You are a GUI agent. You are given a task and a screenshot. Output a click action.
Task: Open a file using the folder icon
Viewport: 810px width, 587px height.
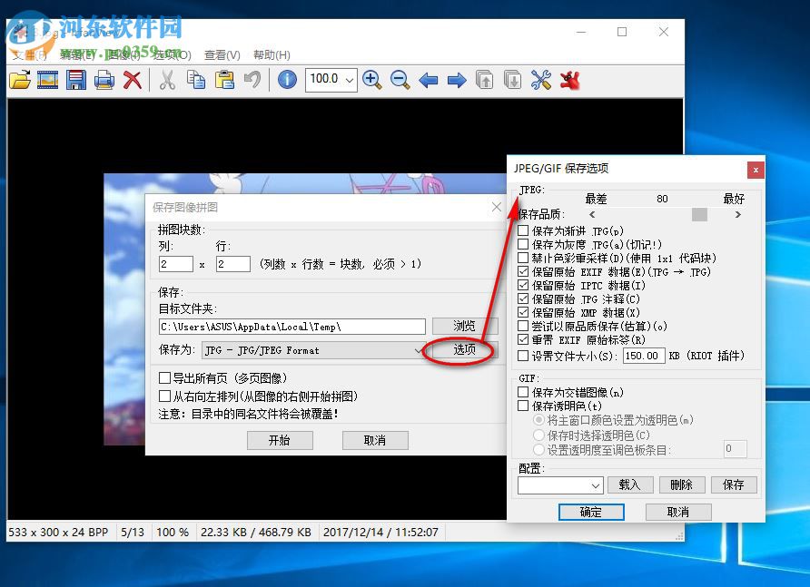coord(20,80)
